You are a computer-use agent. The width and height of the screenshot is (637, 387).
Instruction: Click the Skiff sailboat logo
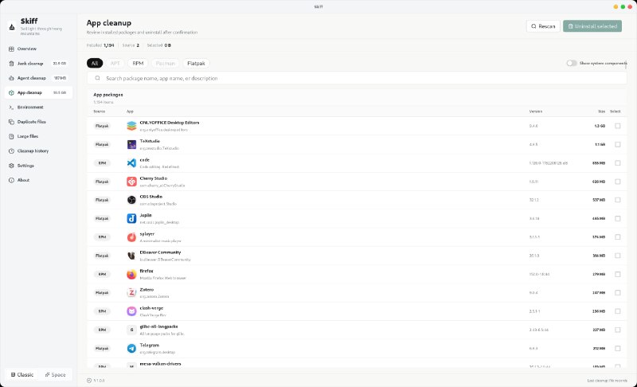12,27
